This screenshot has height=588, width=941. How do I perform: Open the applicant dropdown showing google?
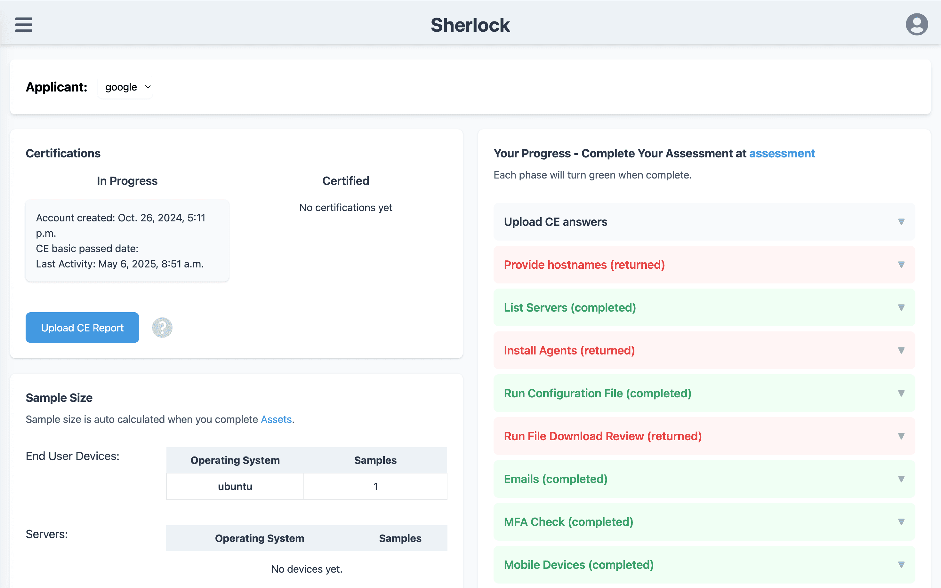click(x=125, y=87)
